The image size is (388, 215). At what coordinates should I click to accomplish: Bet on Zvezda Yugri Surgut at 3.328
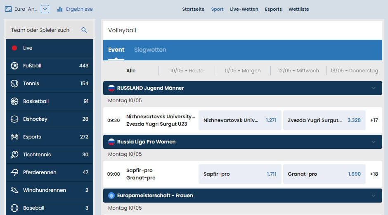(x=324, y=120)
